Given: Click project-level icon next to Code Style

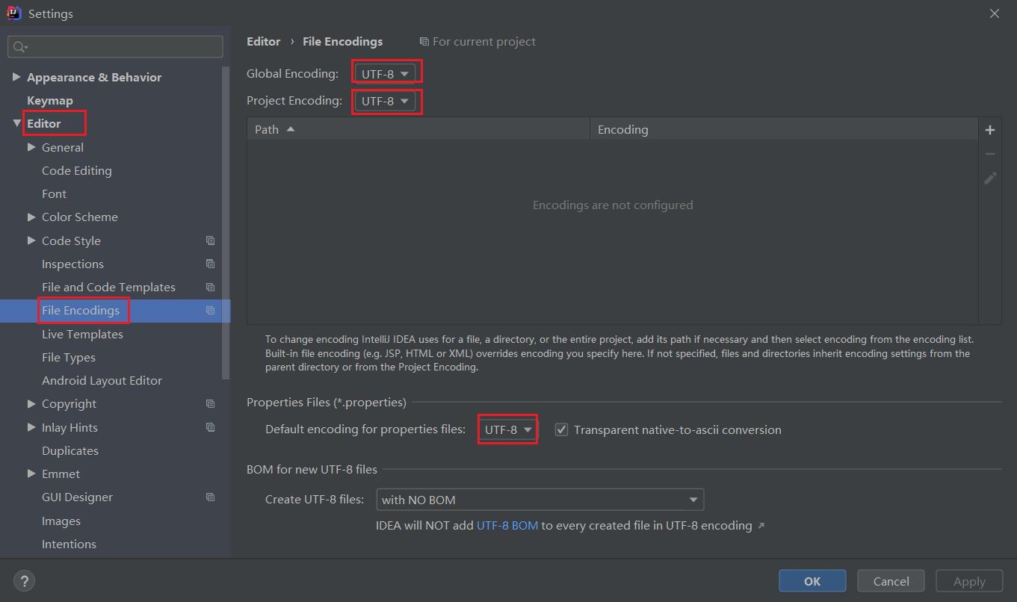Looking at the screenshot, I should click(x=211, y=241).
